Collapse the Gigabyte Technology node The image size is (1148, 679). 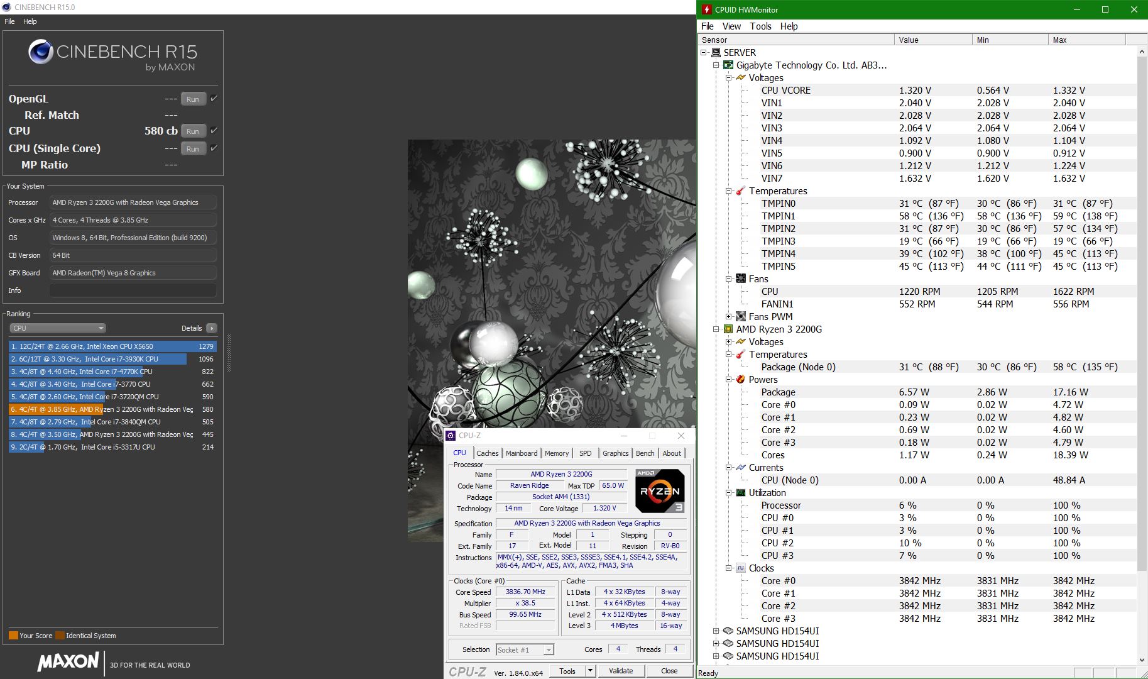[x=716, y=65]
